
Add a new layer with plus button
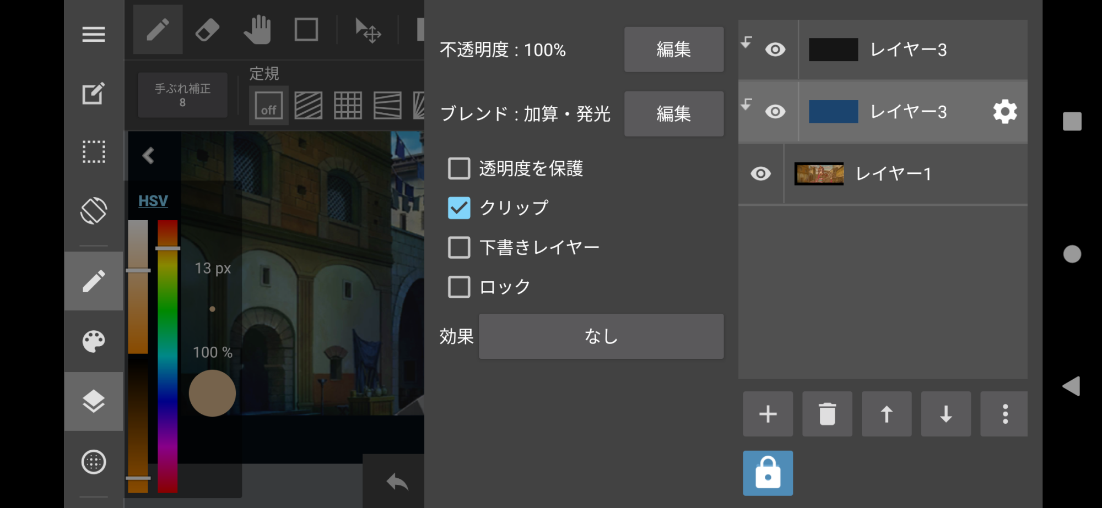coord(768,414)
